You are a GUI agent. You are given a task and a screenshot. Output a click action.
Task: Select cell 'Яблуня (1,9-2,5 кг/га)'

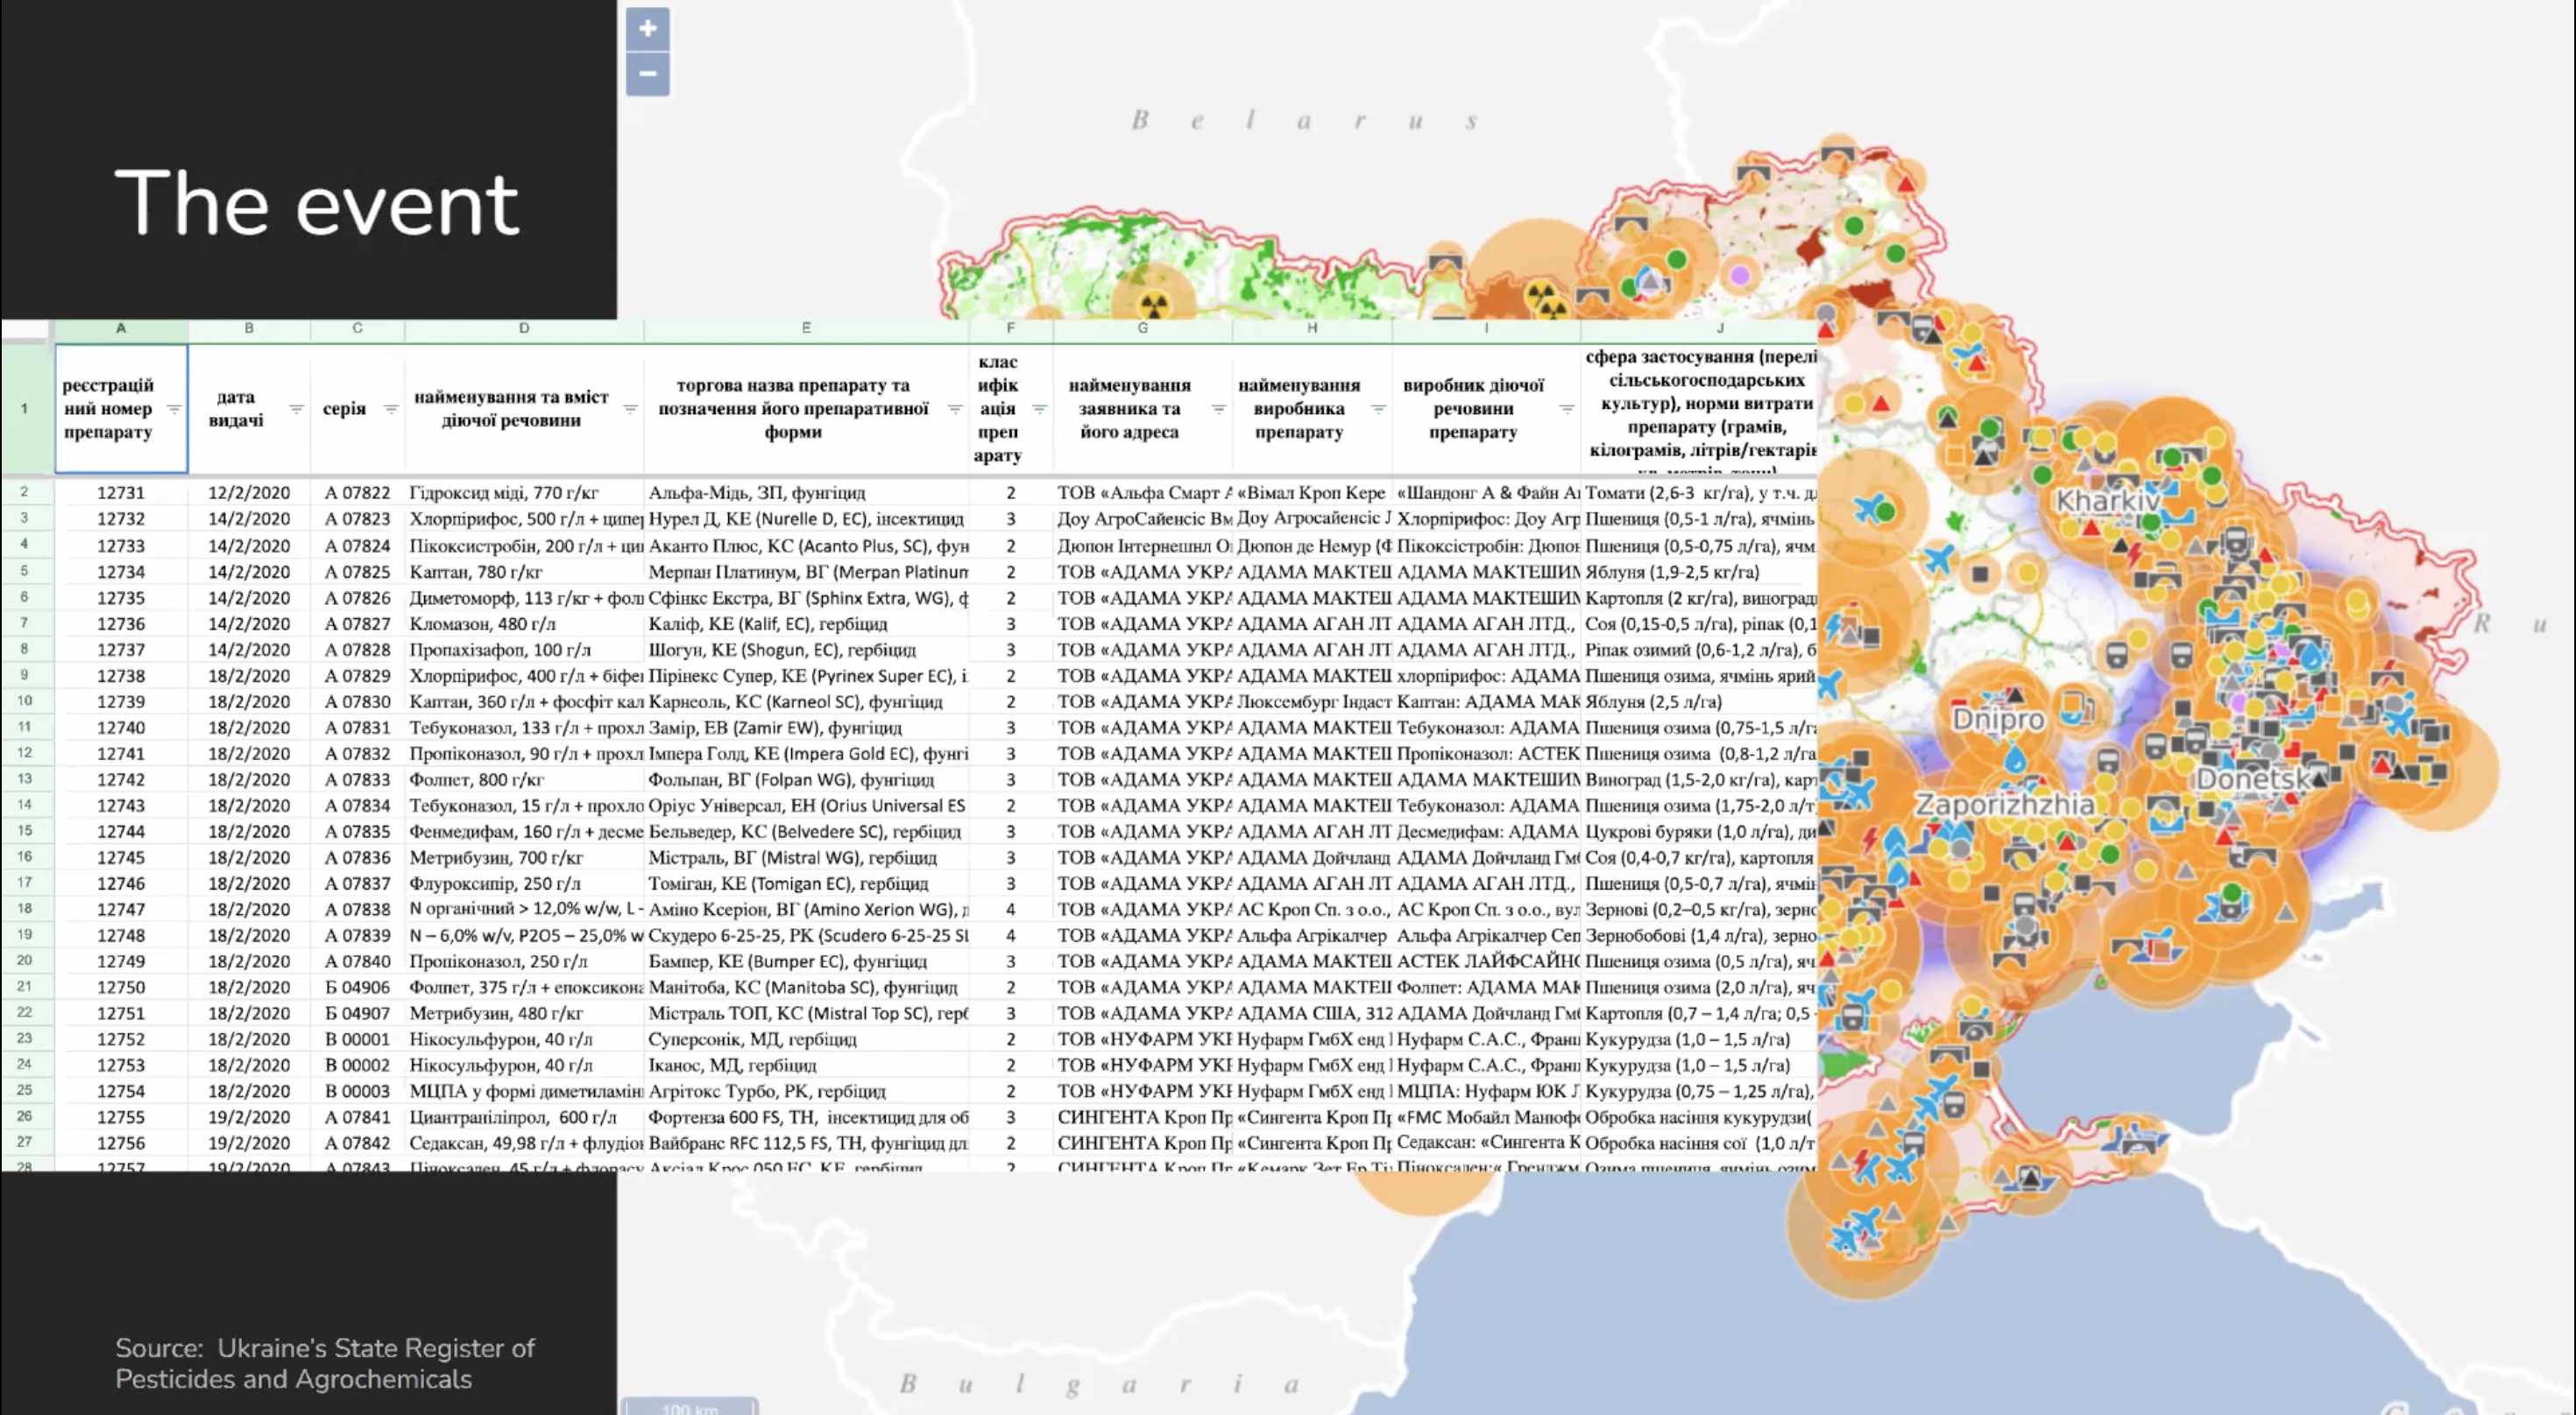click(x=1699, y=572)
